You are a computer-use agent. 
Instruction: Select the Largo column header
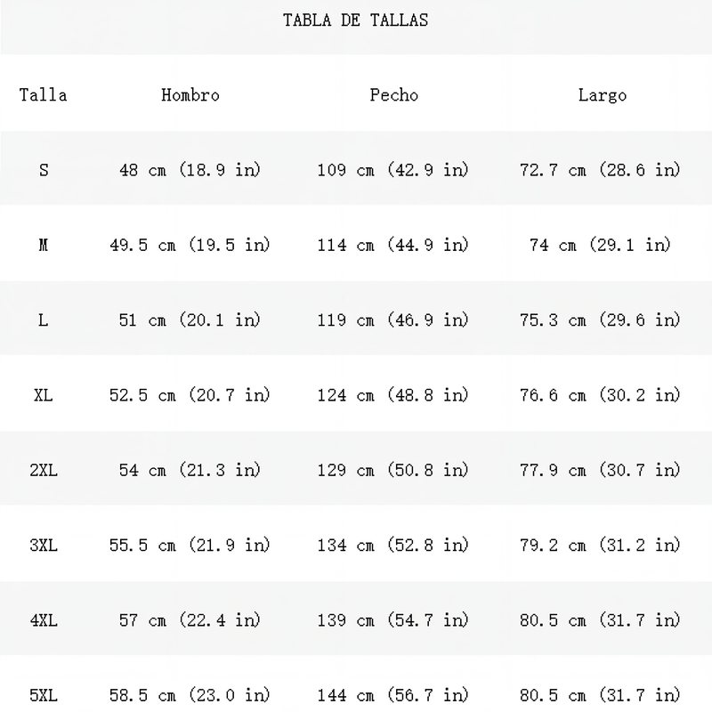point(603,96)
